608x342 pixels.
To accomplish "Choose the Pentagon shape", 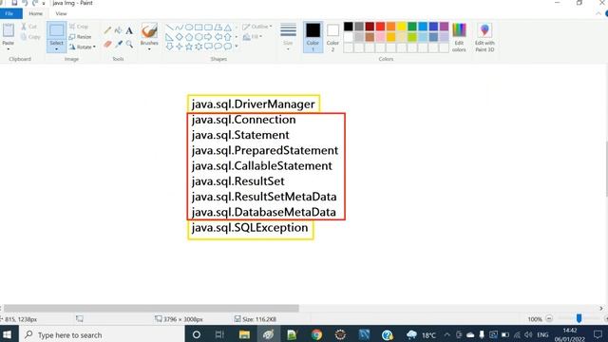I will click(x=189, y=37).
